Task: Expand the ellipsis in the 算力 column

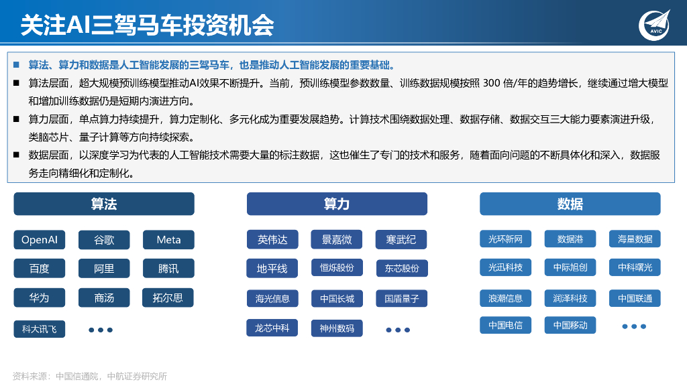Action: [399, 329]
